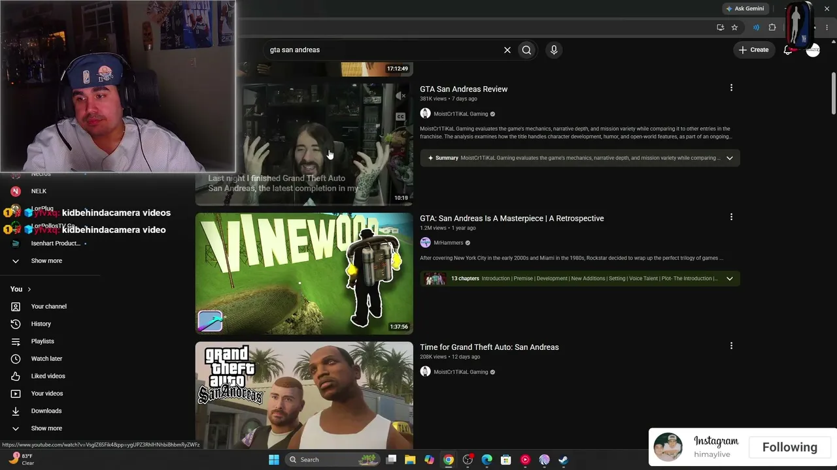Open the MrHammers channel avatar
This screenshot has height=470, width=837.
pyautogui.click(x=425, y=243)
